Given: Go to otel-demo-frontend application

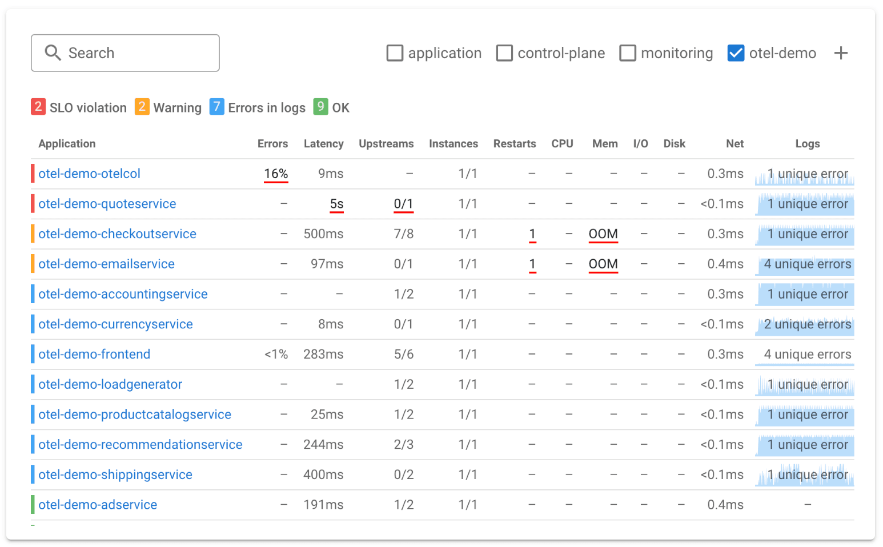Looking at the screenshot, I should 94,355.
